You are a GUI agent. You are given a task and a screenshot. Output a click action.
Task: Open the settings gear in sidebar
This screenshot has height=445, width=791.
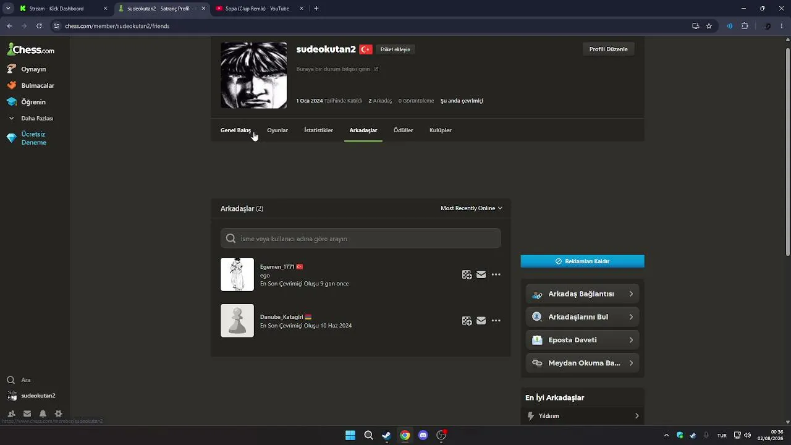59,414
